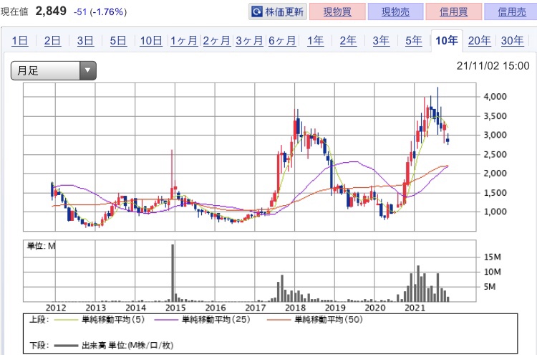Image resolution: width=537 pixels, height=355 pixels.
Task: Select the 1ヶ月 period tab
Action: click(x=184, y=41)
